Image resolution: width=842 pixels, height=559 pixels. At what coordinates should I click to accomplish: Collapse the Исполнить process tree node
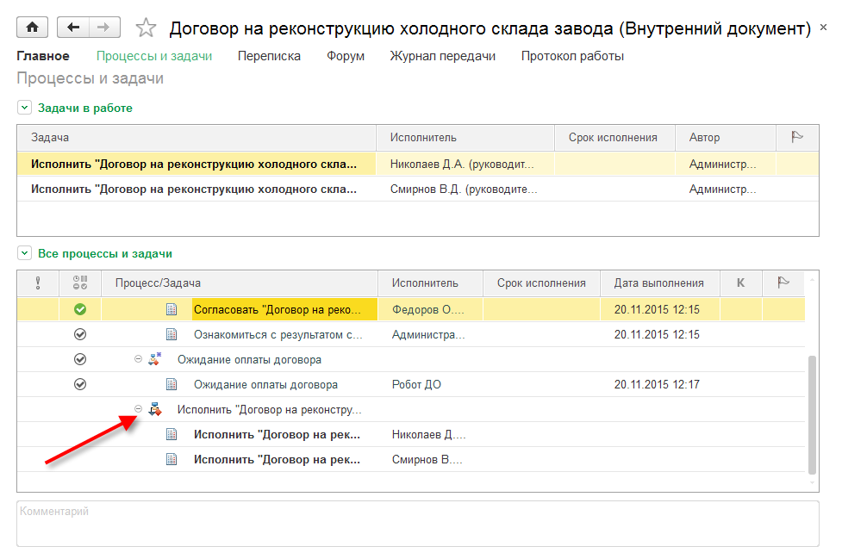(138, 409)
